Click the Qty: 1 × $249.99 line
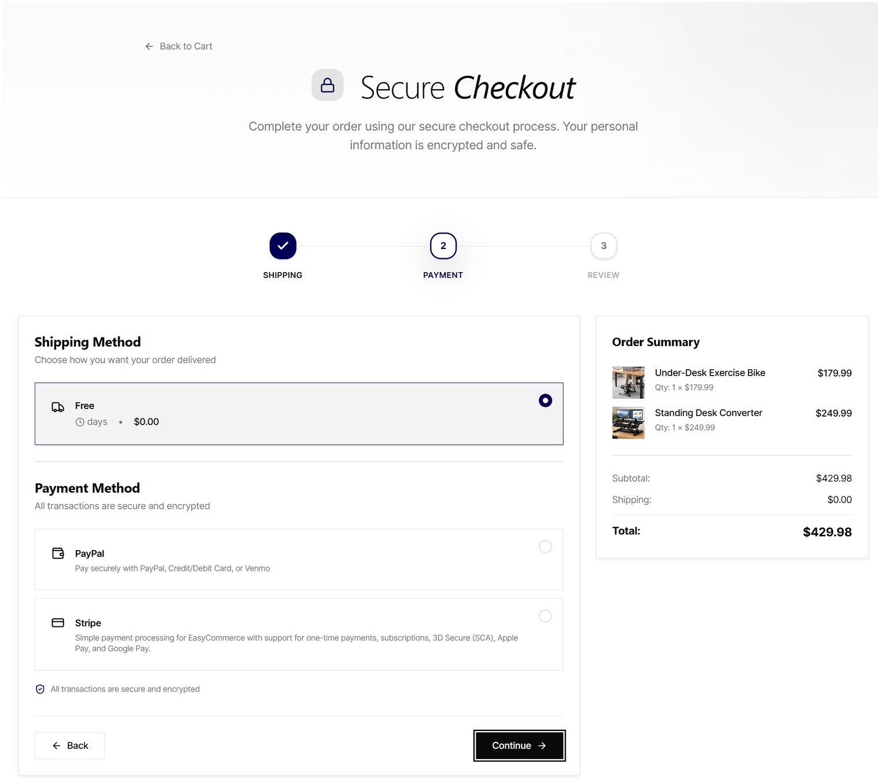Screen dimensions: 878x780 click(x=685, y=428)
